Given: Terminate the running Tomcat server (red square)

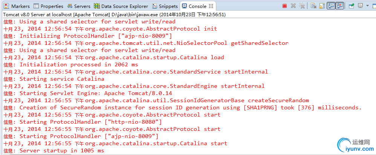Looking at the screenshot, I should tap(285, 6).
